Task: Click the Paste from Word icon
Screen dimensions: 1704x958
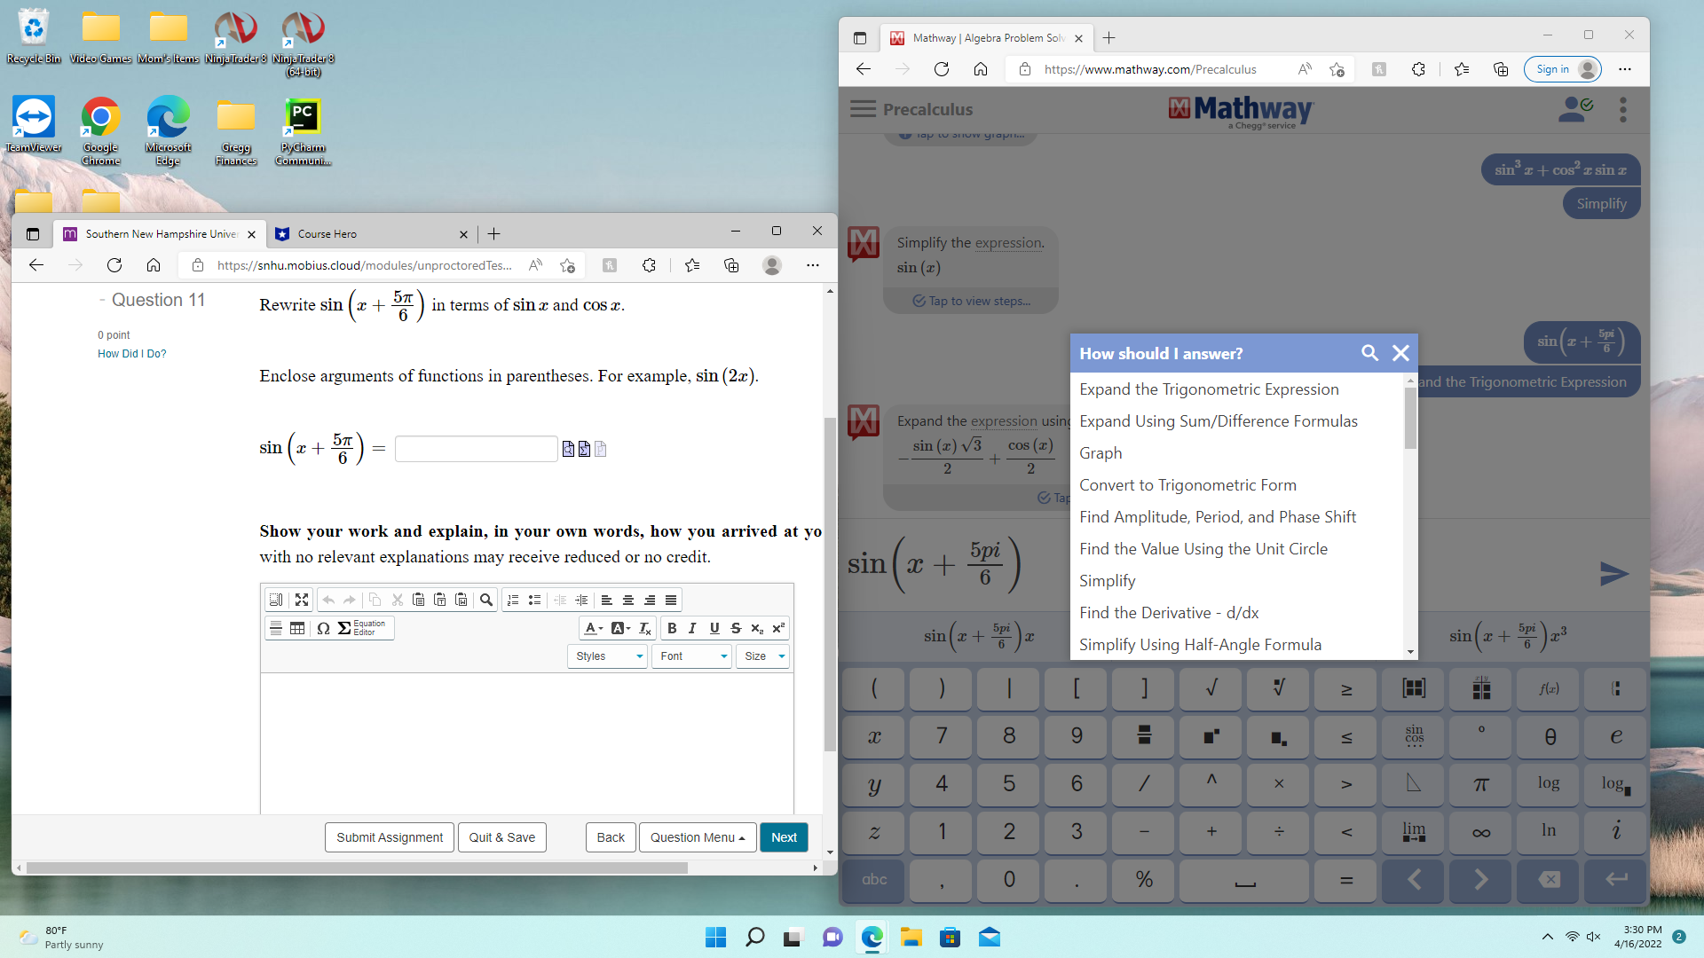Action: tap(461, 600)
